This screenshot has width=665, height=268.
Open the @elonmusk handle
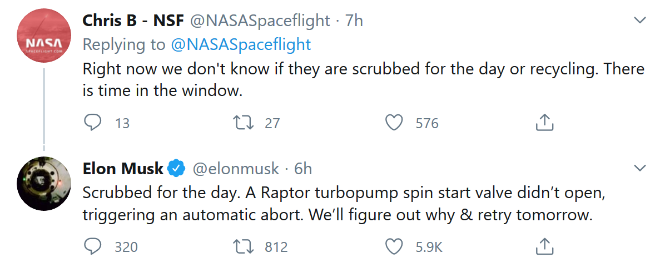tap(235, 168)
